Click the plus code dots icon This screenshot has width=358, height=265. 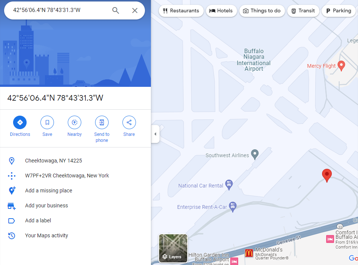click(12, 176)
